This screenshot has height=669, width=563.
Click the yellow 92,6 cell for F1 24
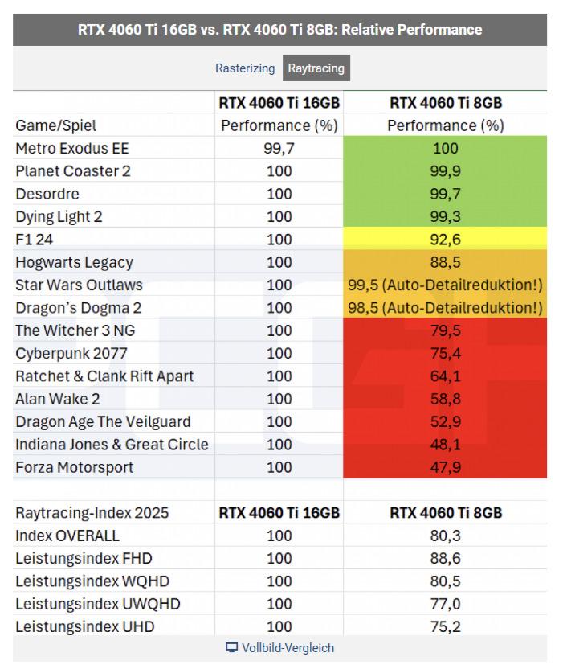coord(445,240)
